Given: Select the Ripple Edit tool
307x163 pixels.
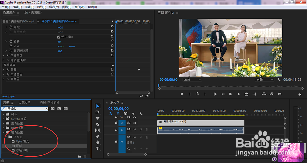Looking at the screenshot, I should 98,118.
